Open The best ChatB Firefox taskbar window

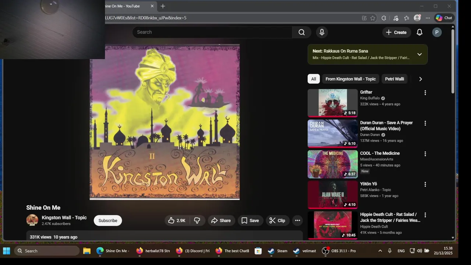233,251
